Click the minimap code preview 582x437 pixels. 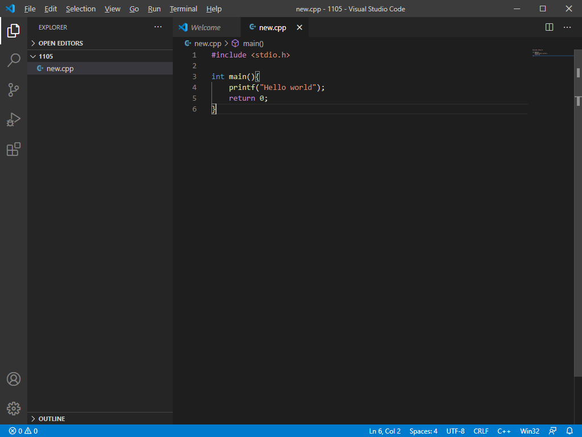tap(552, 53)
